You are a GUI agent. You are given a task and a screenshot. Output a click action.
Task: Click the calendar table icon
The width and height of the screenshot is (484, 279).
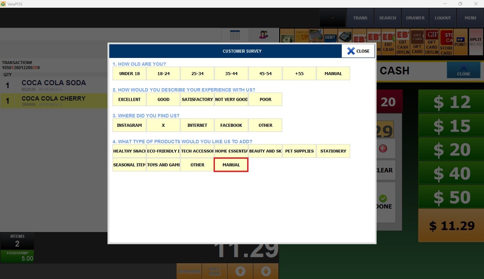tap(235, 35)
